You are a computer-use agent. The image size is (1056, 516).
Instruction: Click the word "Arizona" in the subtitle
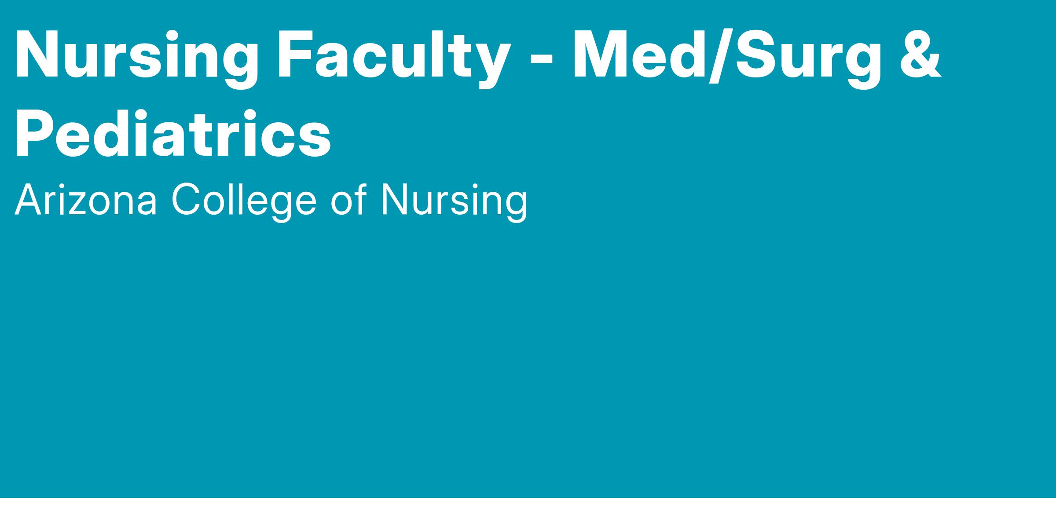[x=86, y=201]
